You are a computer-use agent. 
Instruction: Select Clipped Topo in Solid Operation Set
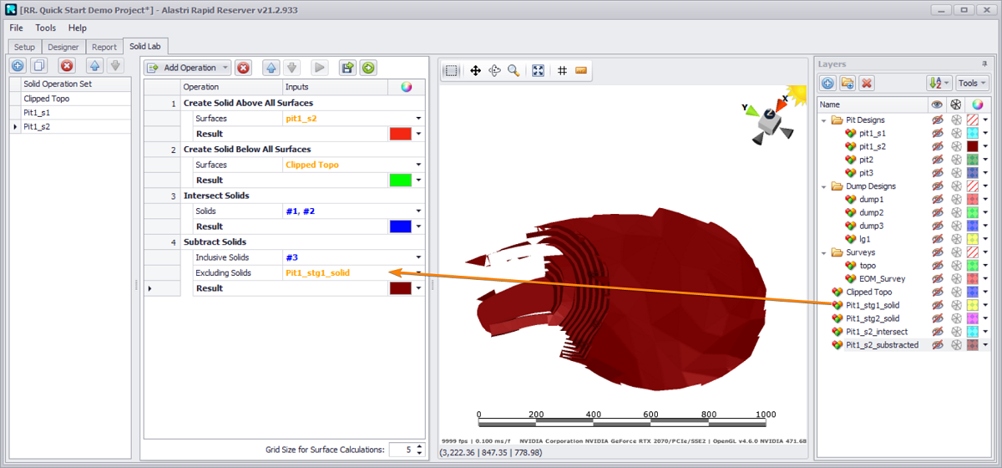[47, 99]
